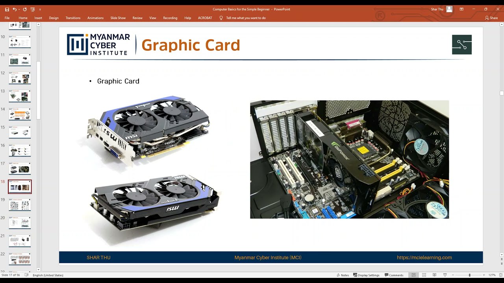Open the Transitions tab

(x=73, y=18)
